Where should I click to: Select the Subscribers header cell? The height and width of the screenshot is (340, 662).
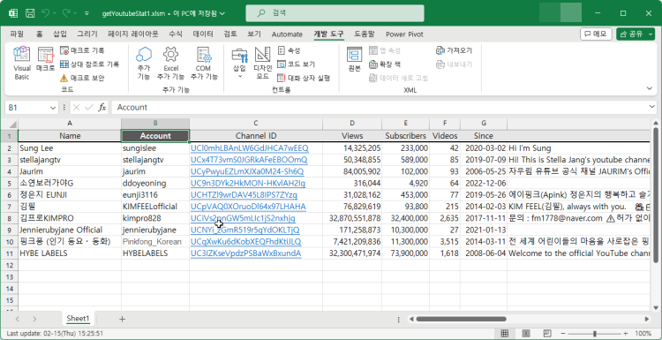click(x=405, y=136)
